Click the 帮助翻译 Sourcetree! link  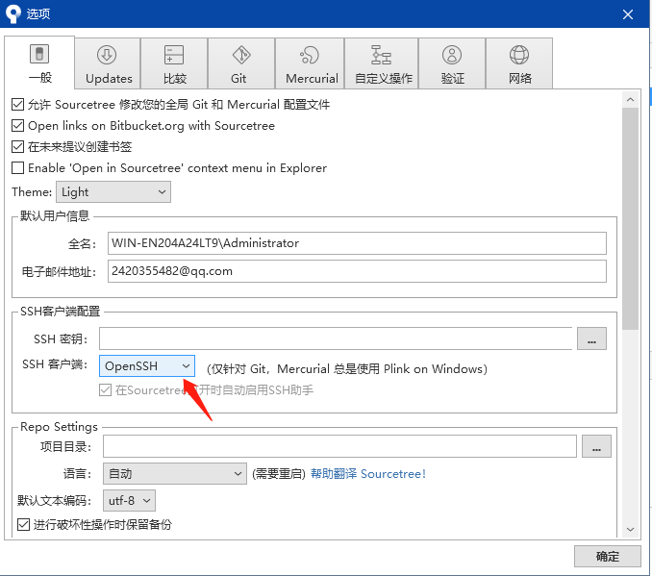click(368, 474)
